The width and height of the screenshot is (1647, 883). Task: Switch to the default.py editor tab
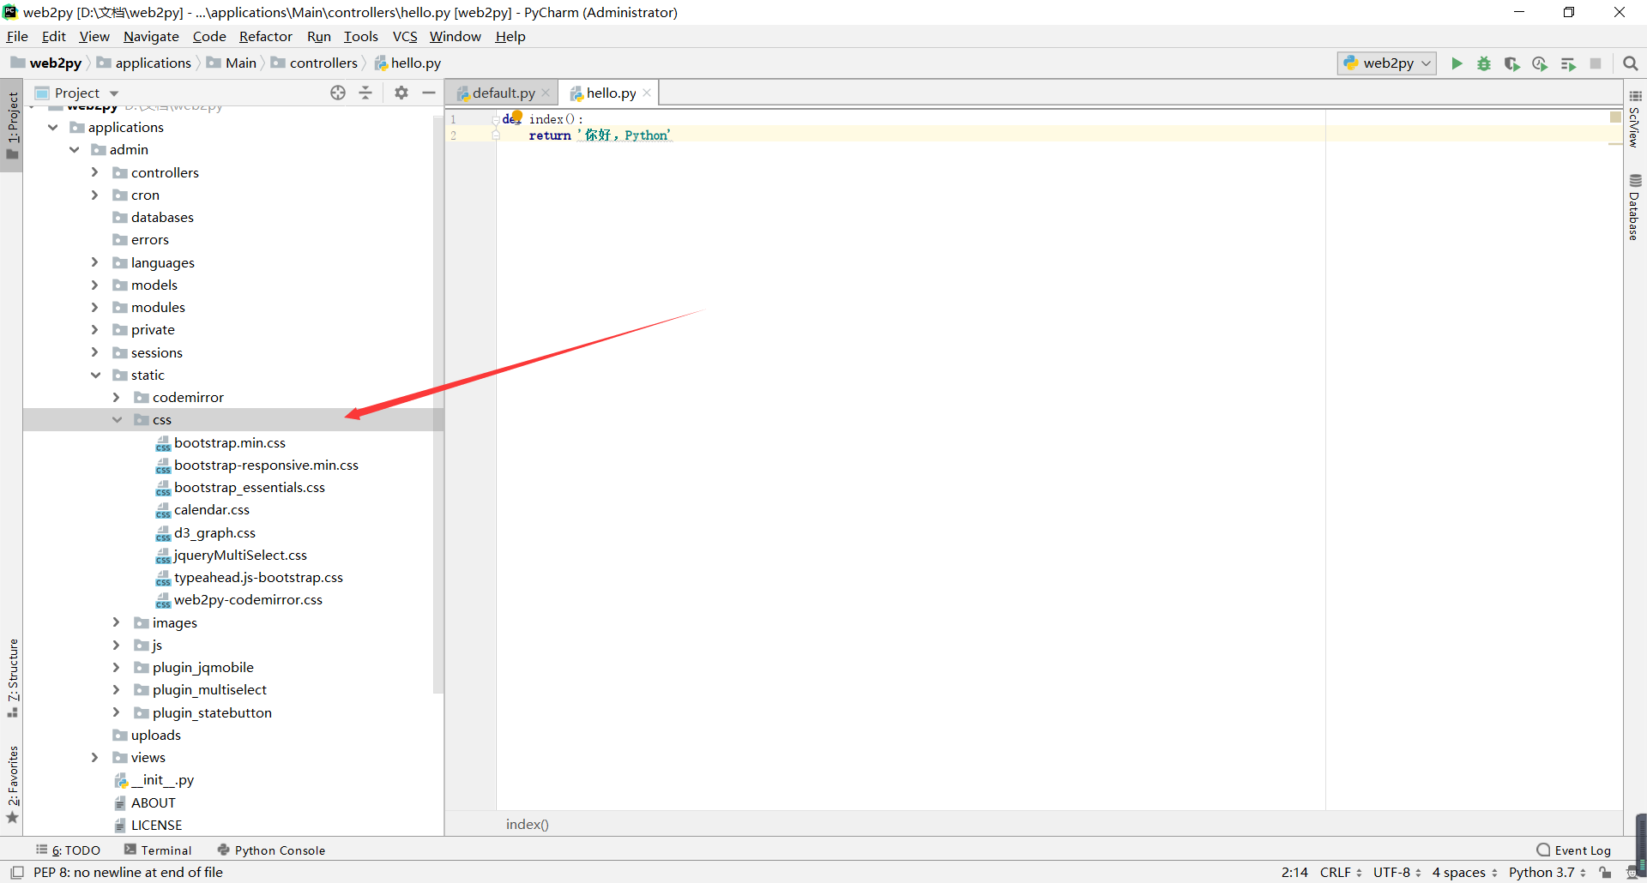coord(503,93)
